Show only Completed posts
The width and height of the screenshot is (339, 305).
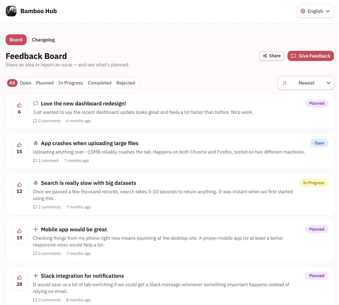point(100,83)
